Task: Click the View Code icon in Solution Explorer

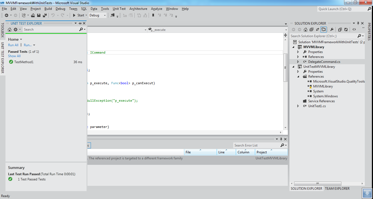Action: 354,30
